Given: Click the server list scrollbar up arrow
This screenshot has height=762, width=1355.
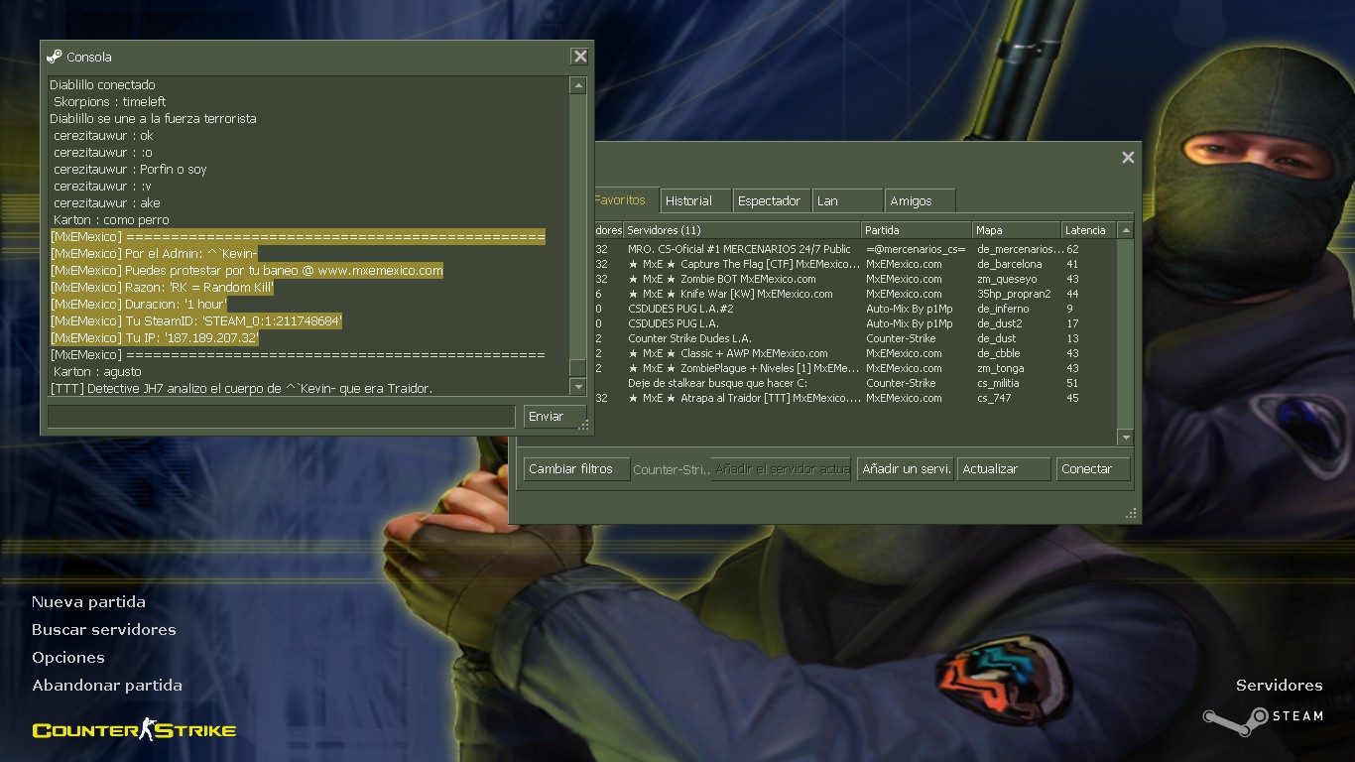Looking at the screenshot, I should coord(1125,230).
